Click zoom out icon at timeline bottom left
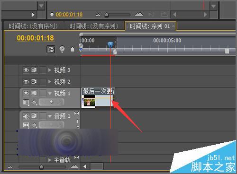This screenshot has height=174, width=237. (10, 167)
